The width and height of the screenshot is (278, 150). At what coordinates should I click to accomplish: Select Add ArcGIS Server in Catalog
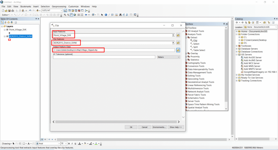(253, 58)
